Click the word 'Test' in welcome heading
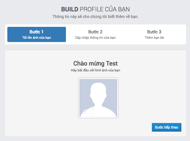The height and width of the screenshot is (141, 190). tap(112, 63)
